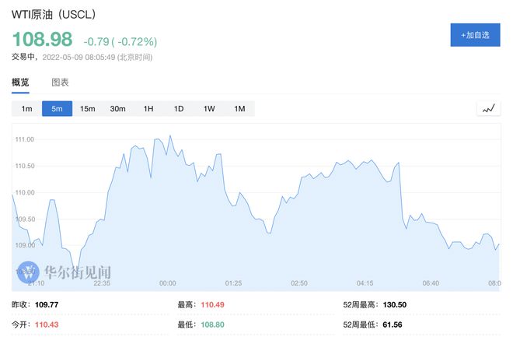The width and height of the screenshot is (513, 337).
Task: Show the 1D daily chart
Action: pyautogui.click(x=178, y=109)
